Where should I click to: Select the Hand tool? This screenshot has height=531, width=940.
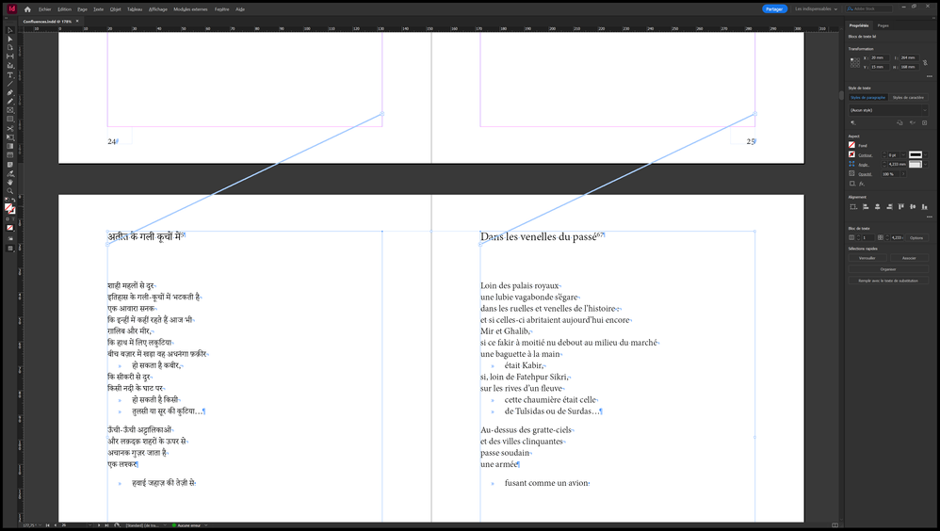[x=10, y=183]
